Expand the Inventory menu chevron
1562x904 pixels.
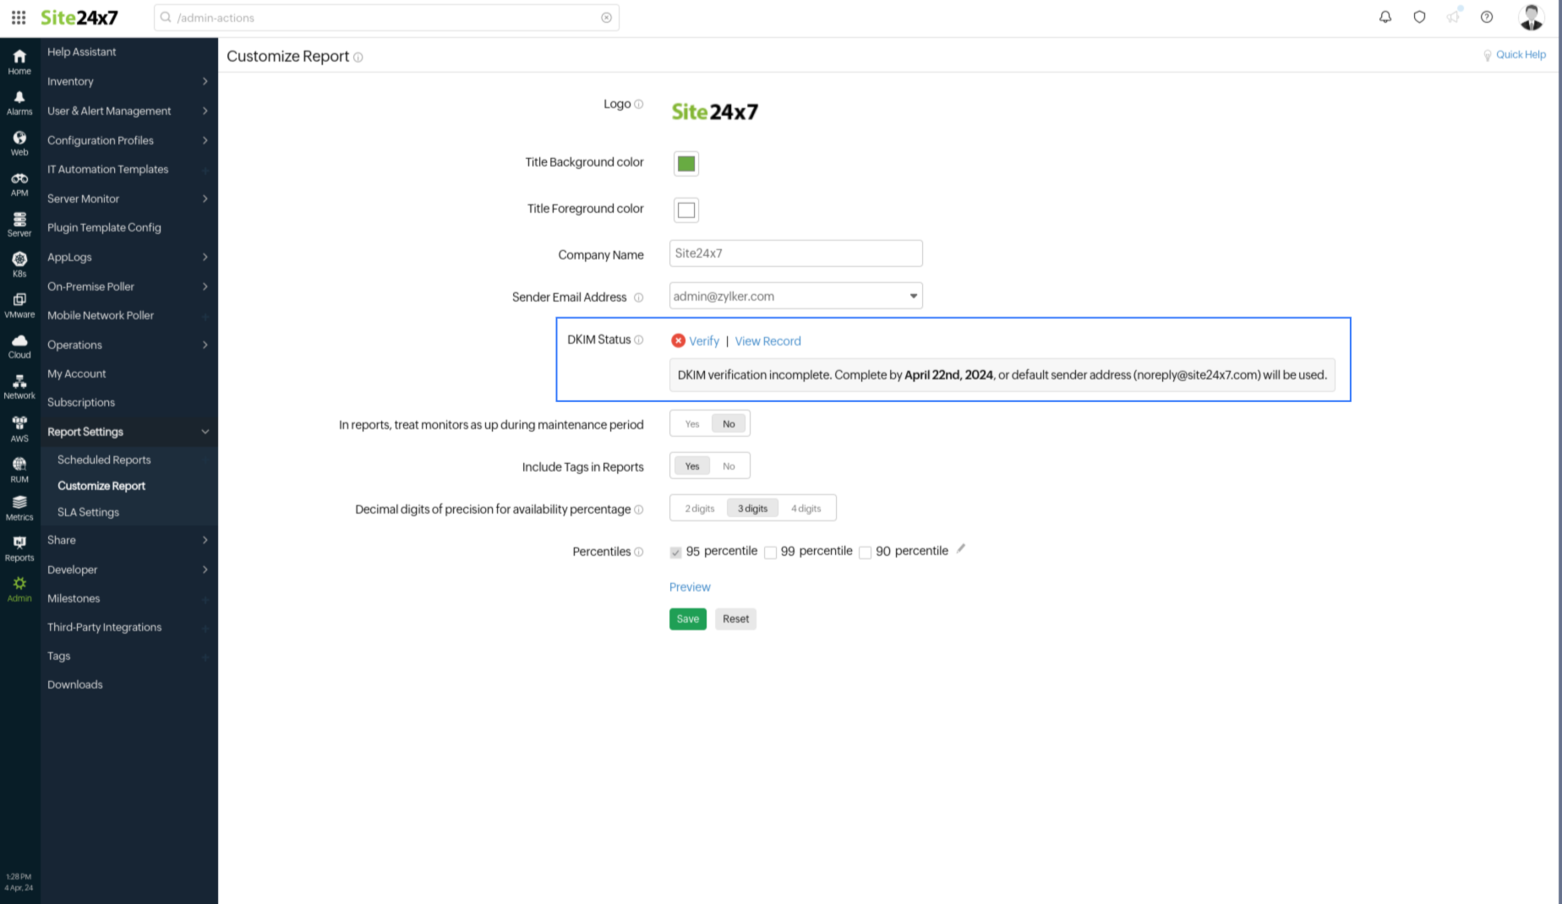point(205,82)
